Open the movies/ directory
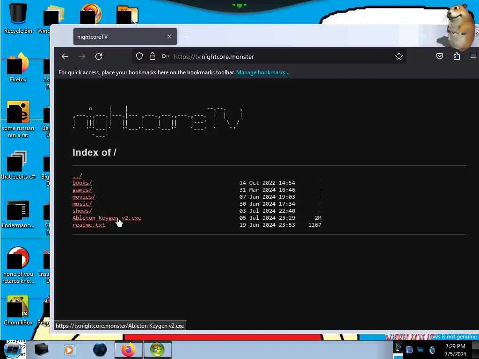This screenshot has height=359, width=479. 84,197
